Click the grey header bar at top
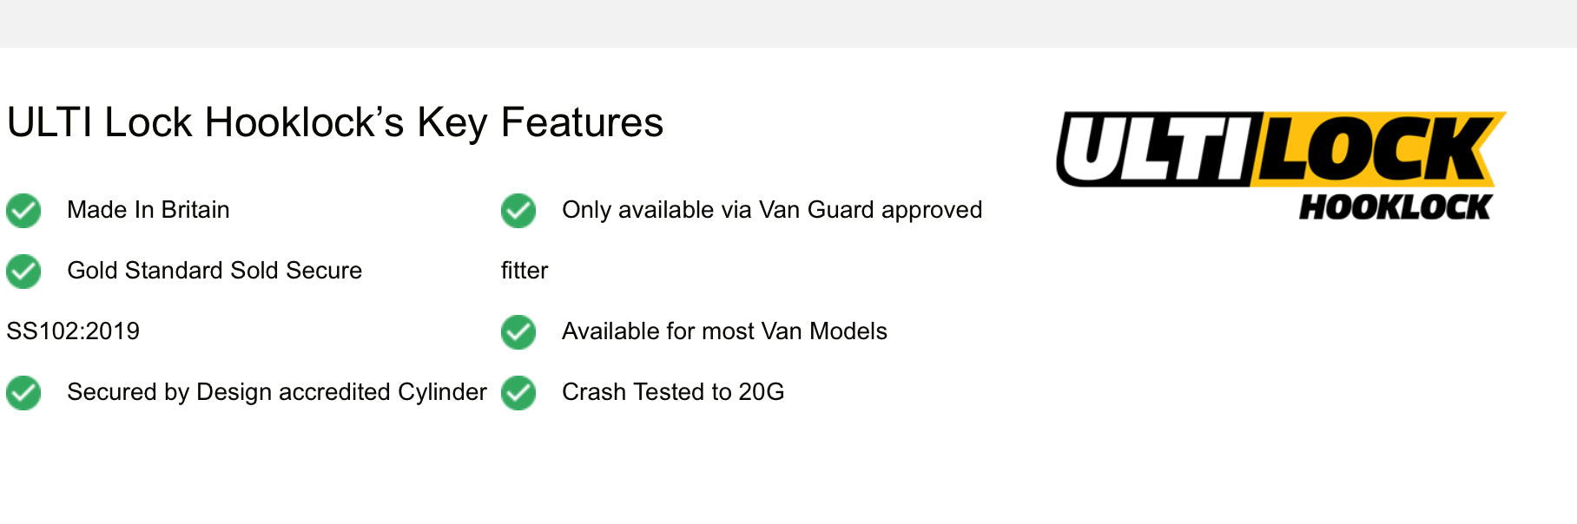 788,23
